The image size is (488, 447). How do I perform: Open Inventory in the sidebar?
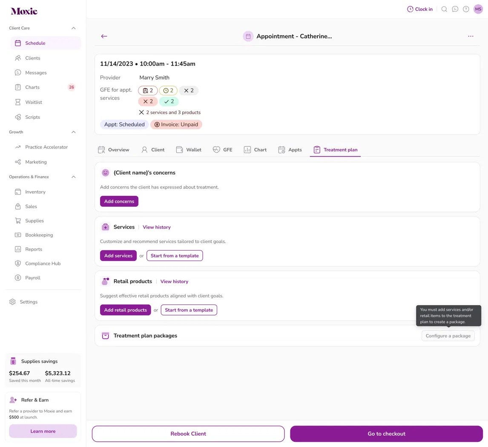click(x=35, y=192)
